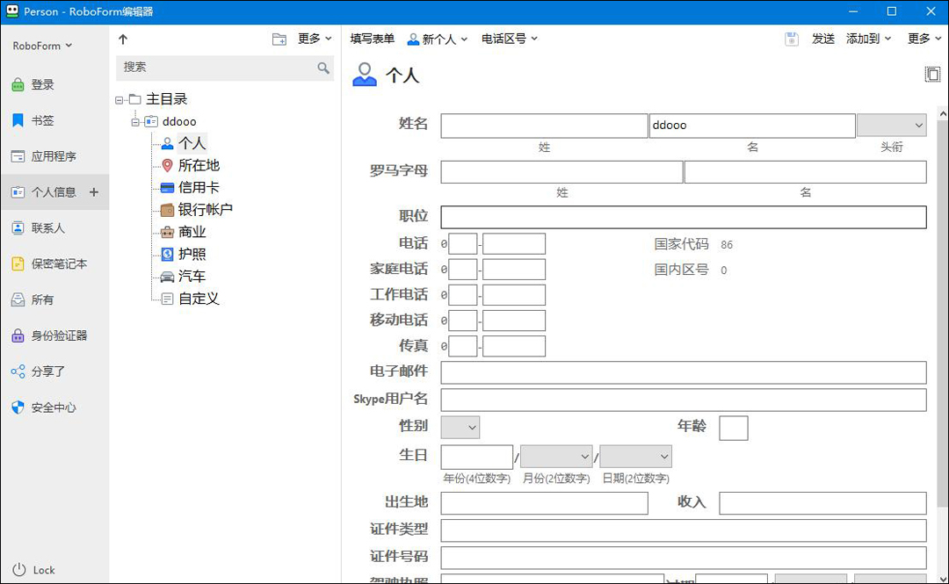949x584 pixels.
Task: Click 移动电话 number field
Action: pos(514,321)
